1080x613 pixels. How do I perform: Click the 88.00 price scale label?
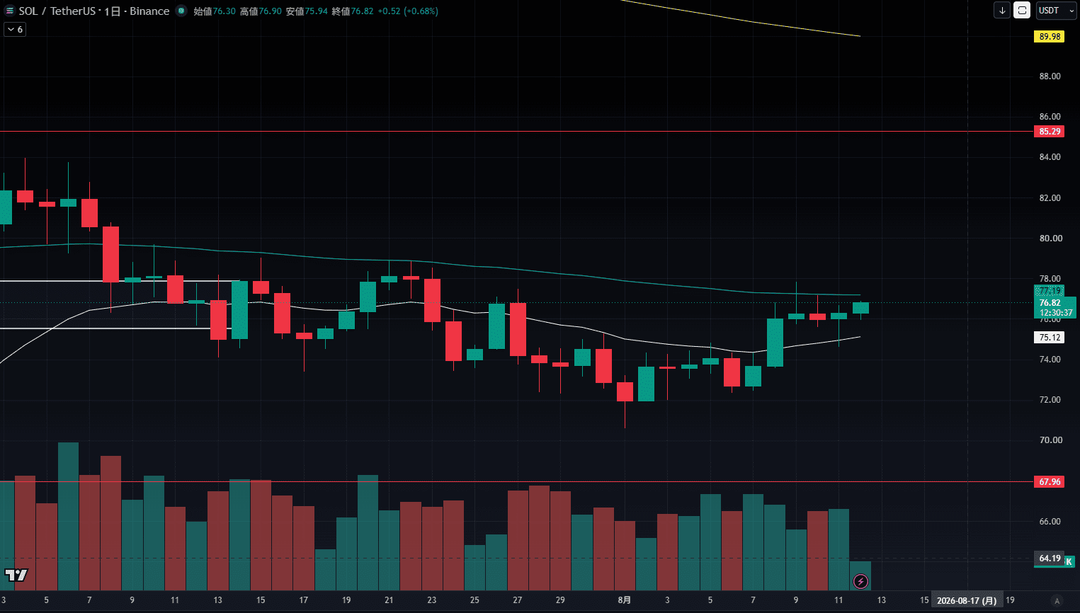pos(1050,76)
